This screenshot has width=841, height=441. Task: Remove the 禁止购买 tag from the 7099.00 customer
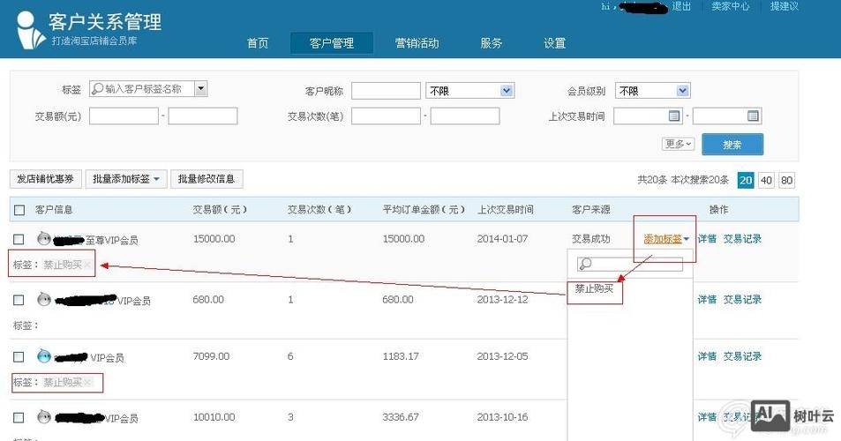[x=86, y=382]
